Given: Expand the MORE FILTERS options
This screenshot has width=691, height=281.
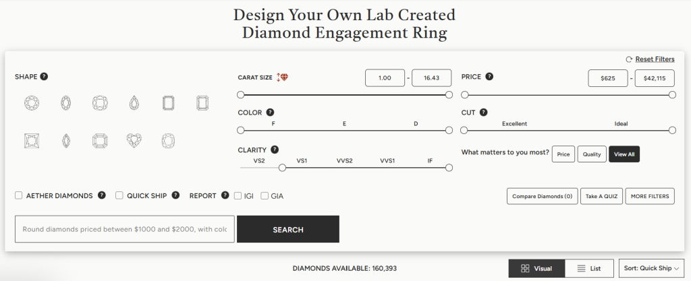Looking at the screenshot, I should point(649,196).
